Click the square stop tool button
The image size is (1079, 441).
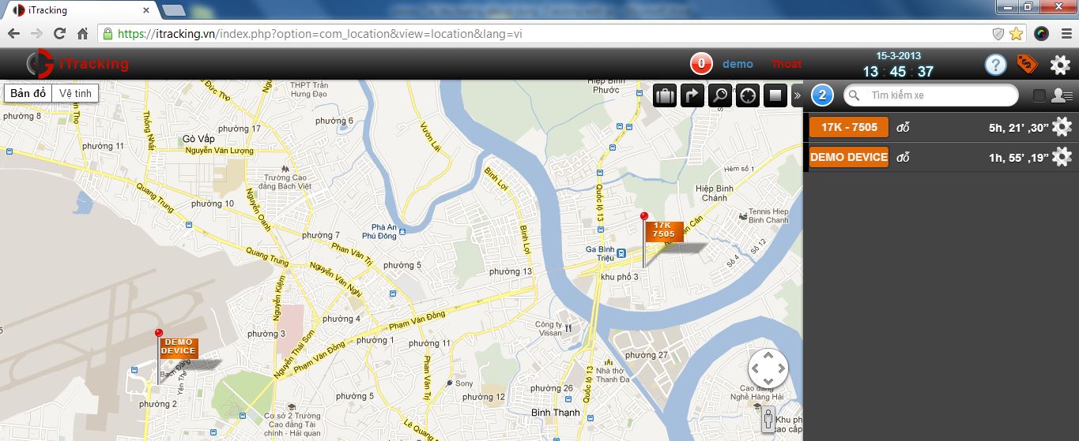(x=775, y=96)
